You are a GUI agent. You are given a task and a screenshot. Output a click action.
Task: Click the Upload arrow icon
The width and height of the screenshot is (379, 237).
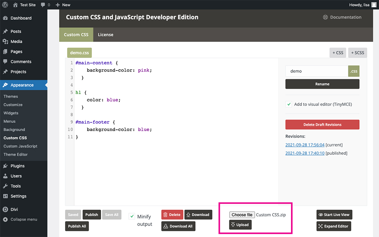233,224
